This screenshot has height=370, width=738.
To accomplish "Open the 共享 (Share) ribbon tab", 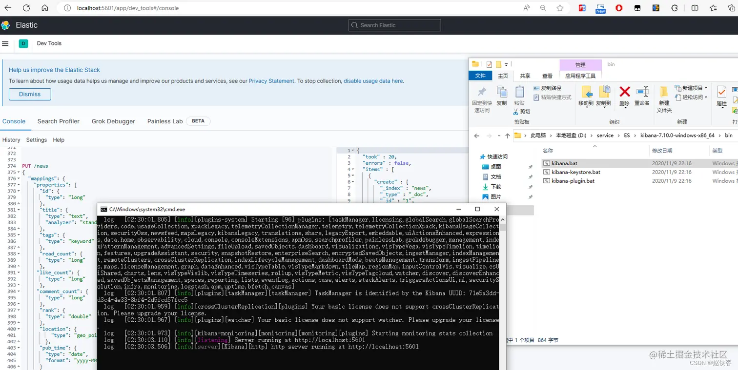I will point(525,76).
